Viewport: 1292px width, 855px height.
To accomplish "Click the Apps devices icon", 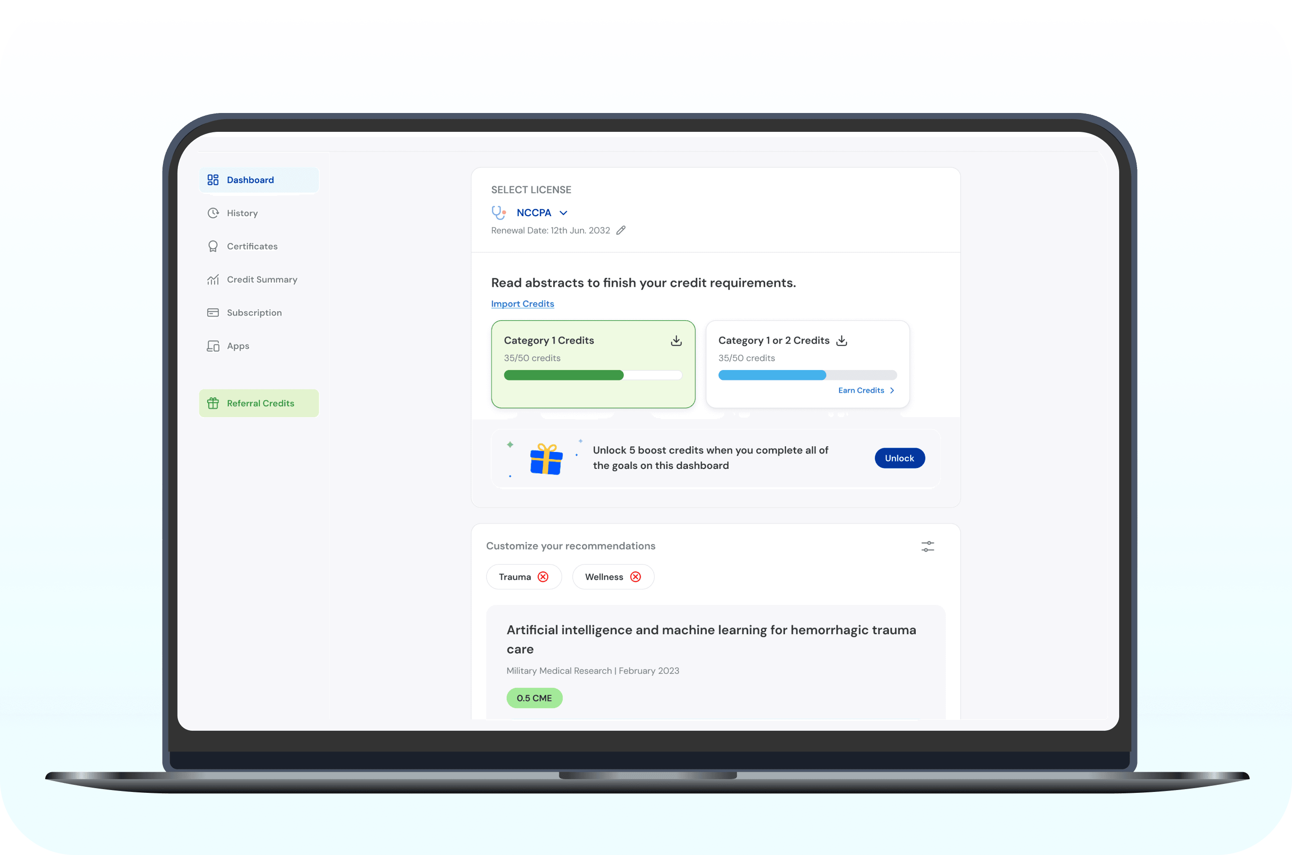I will tap(213, 346).
